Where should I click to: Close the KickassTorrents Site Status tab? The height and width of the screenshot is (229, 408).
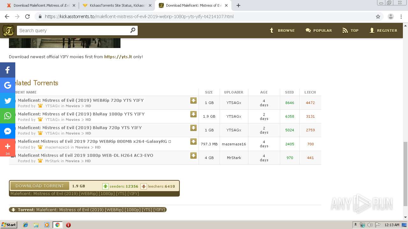[150, 5]
